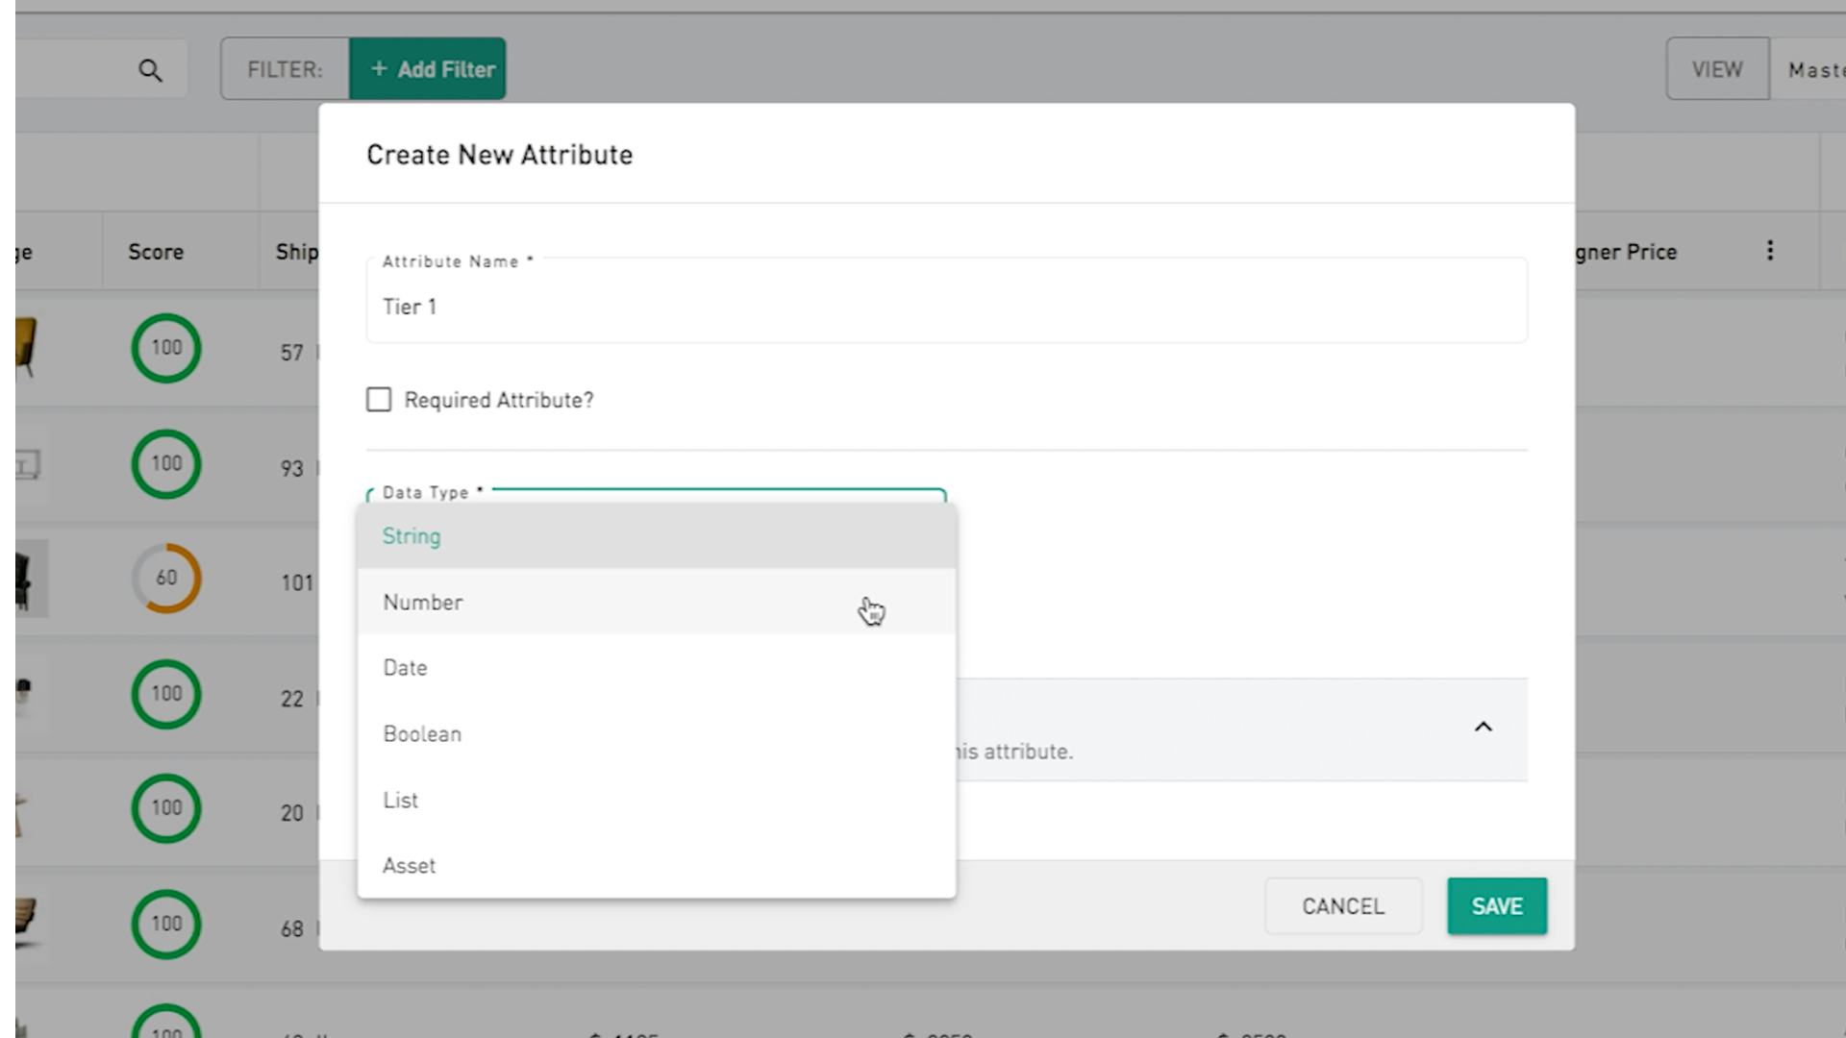The image size is (1846, 1038).
Task: Click the green 100 score badge
Action: pyautogui.click(x=165, y=348)
